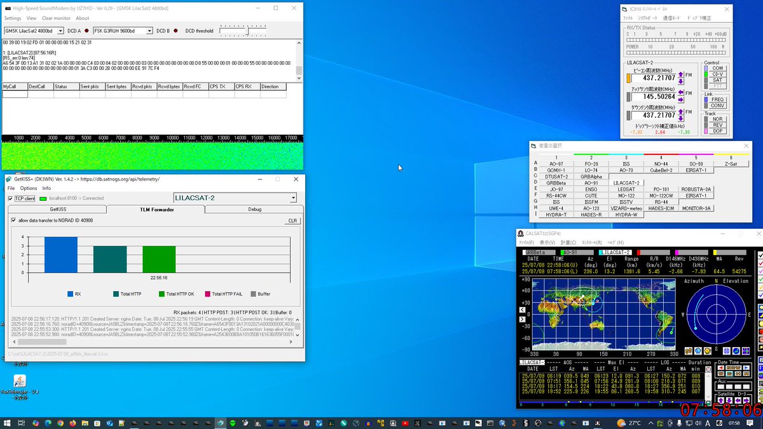Click NOR track button in IC910 panel

[x=717, y=119]
